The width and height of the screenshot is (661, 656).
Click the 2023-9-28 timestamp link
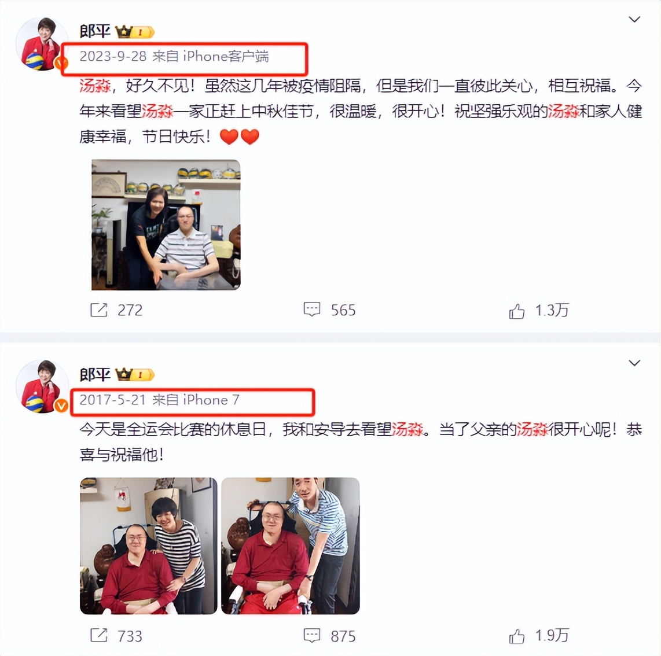pos(113,56)
